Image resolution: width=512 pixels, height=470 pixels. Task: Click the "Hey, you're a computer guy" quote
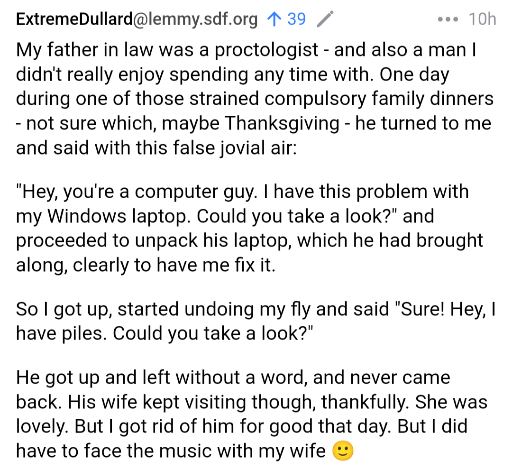142,192
